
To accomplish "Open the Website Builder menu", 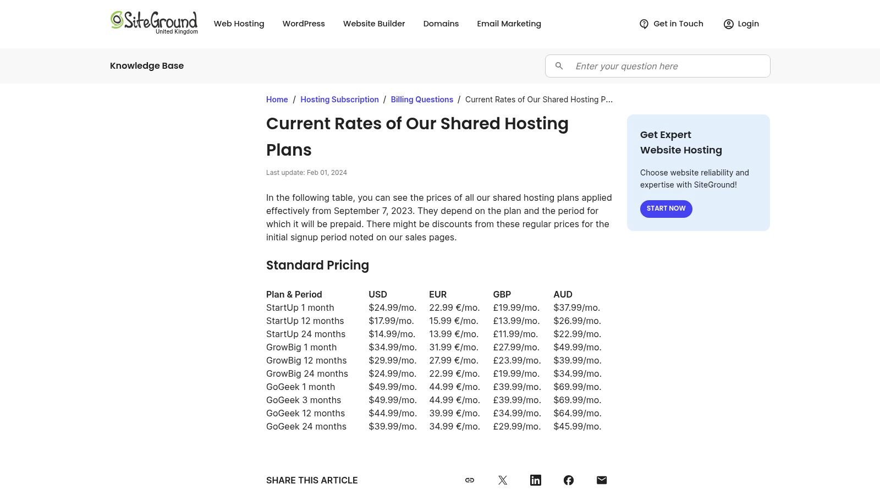I will click(x=374, y=24).
